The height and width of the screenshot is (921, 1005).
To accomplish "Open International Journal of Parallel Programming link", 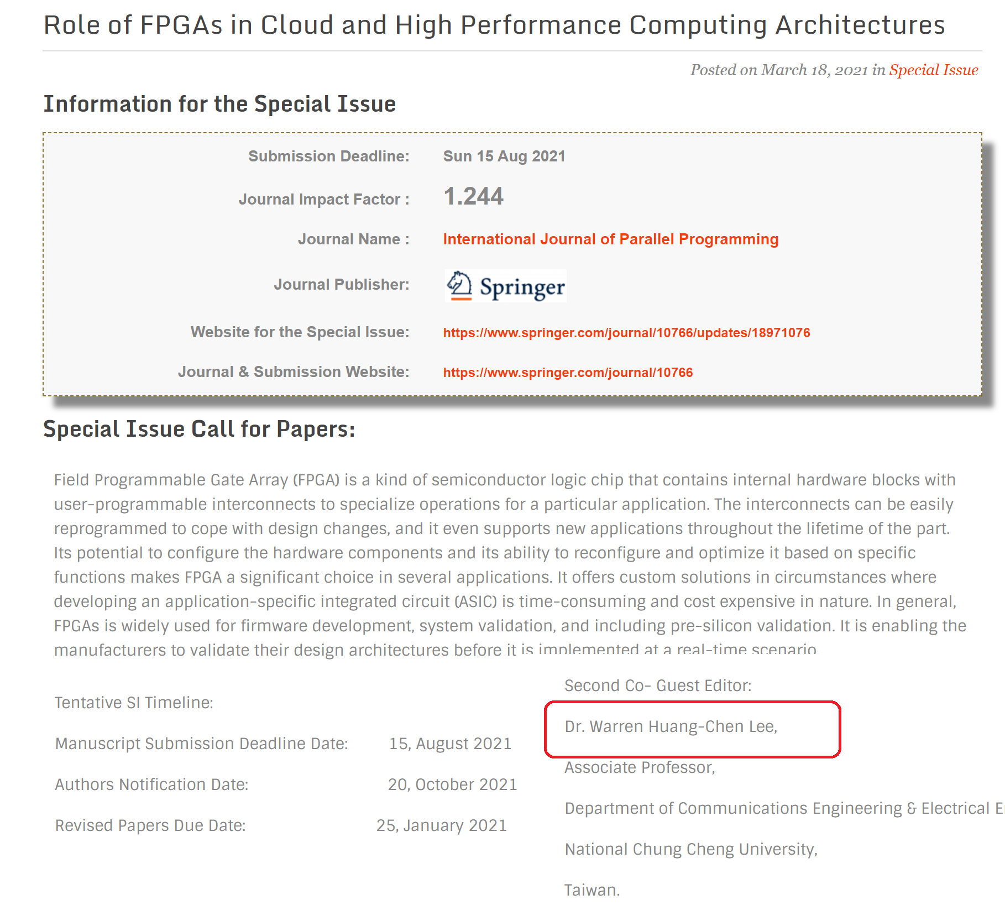I will (610, 239).
